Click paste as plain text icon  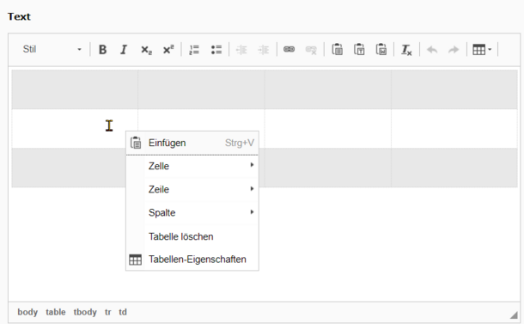359,50
